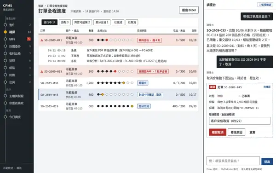Click the blue 待確認 label on the card
This screenshot has height=173, width=276.
[267, 87]
